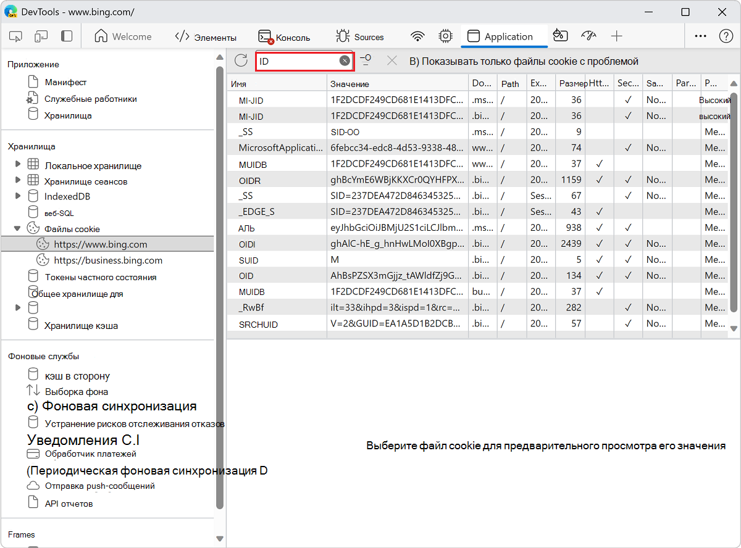The height and width of the screenshot is (548, 741).
Task: Expand the Локальное хранилище node arrow
Action: point(18,165)
